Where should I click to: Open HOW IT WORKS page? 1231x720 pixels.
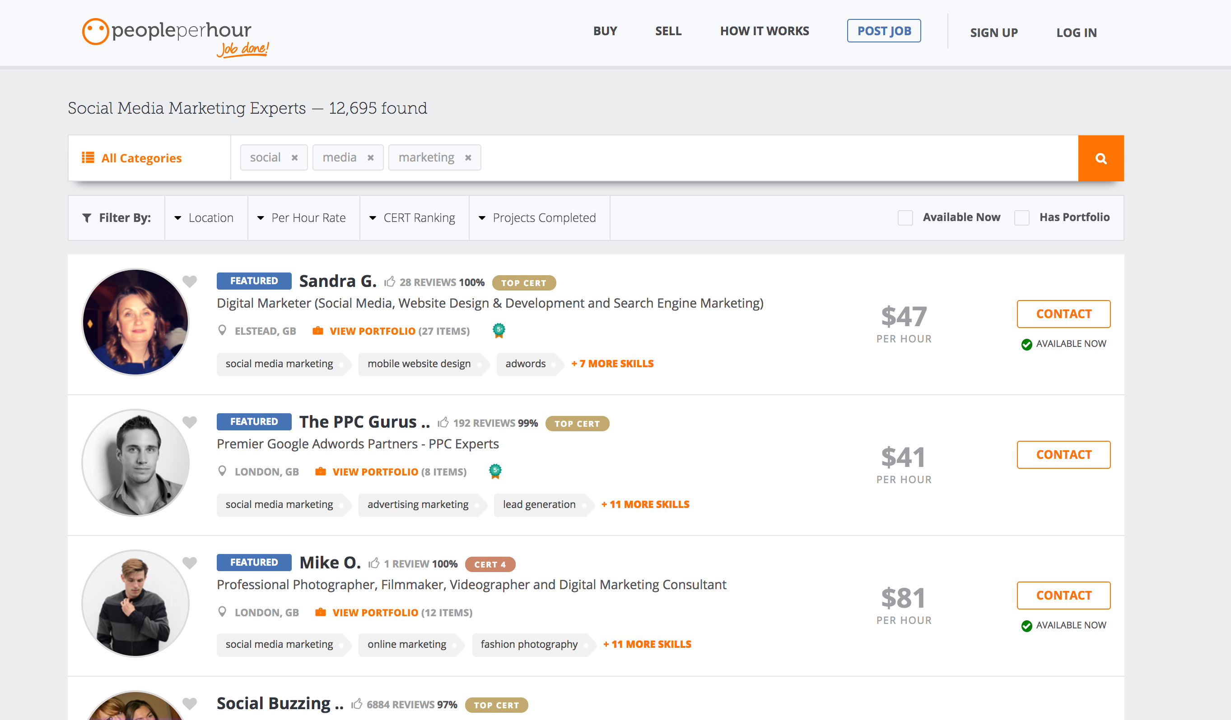765,31
